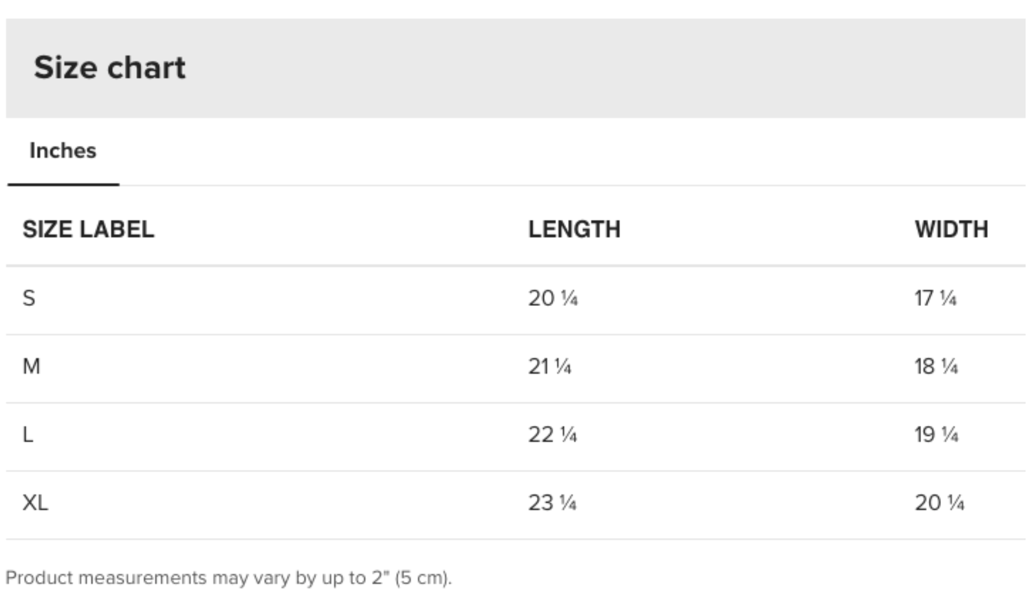Click the 19 ¼ width value
The height and width of the screenshot is (602, 1031).
pos(936,435)
